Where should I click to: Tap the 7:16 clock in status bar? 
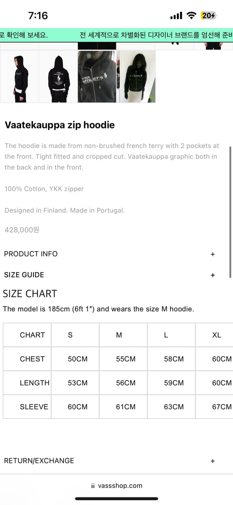(38, 15)
